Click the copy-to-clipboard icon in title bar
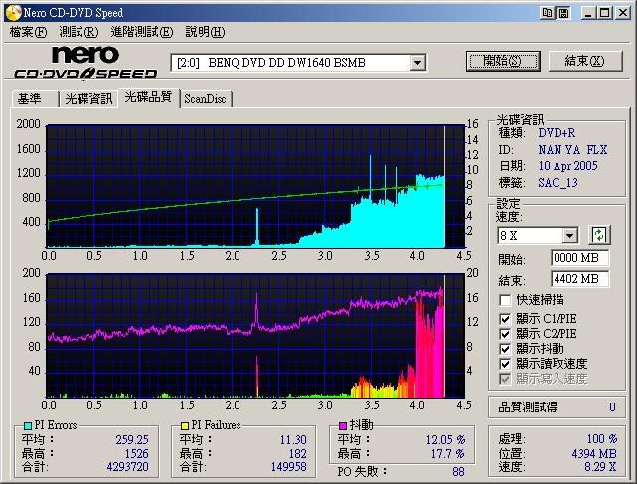 [547, 13]
